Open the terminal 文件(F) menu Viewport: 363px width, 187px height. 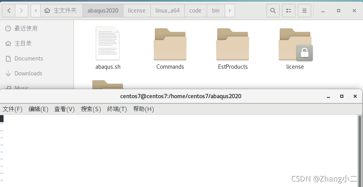13,109
